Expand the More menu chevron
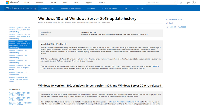 click(104, 3)
